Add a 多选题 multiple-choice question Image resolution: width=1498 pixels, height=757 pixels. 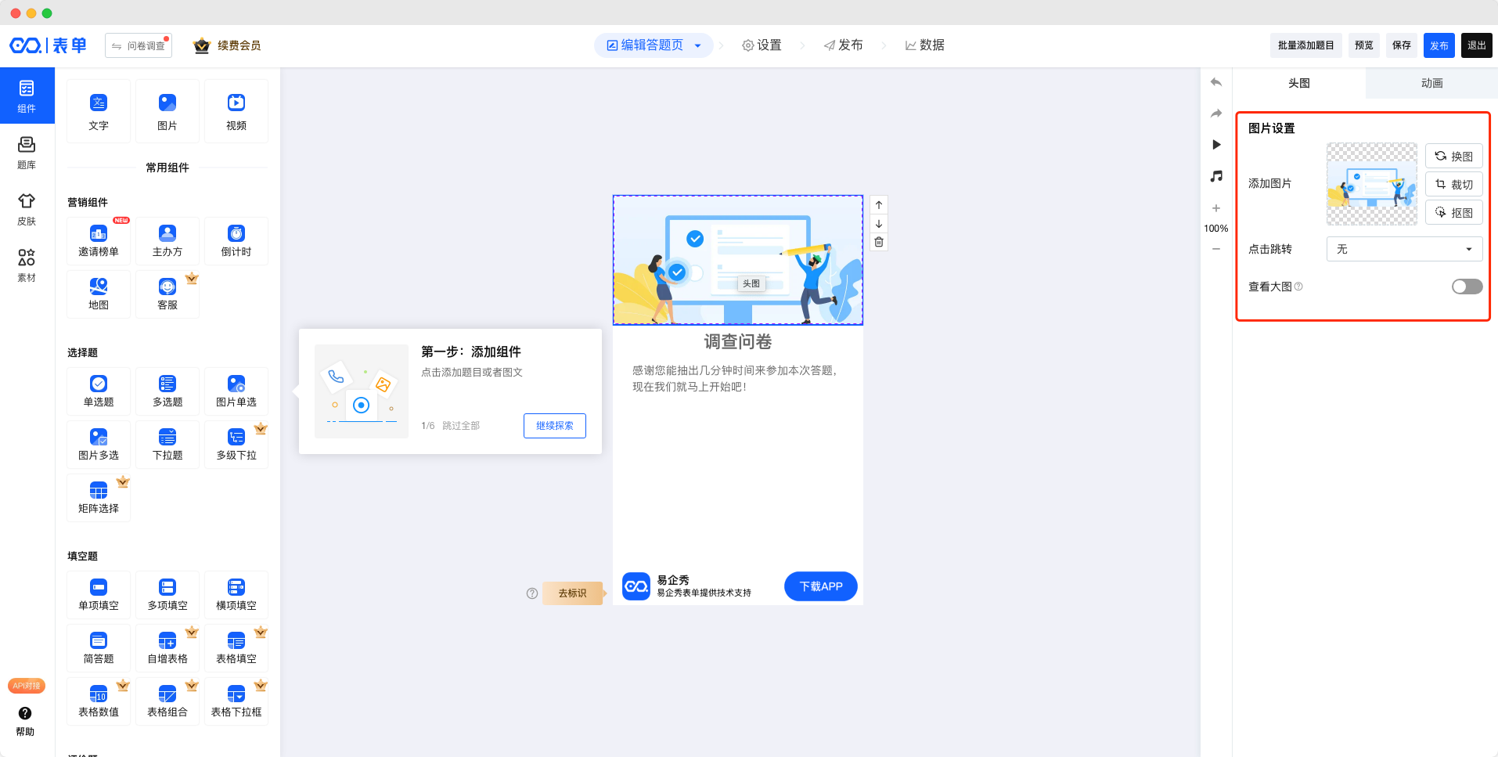[x=167, y=391]
